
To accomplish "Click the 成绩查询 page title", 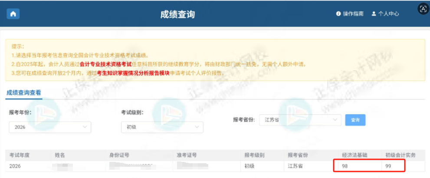I will point(178,14).
